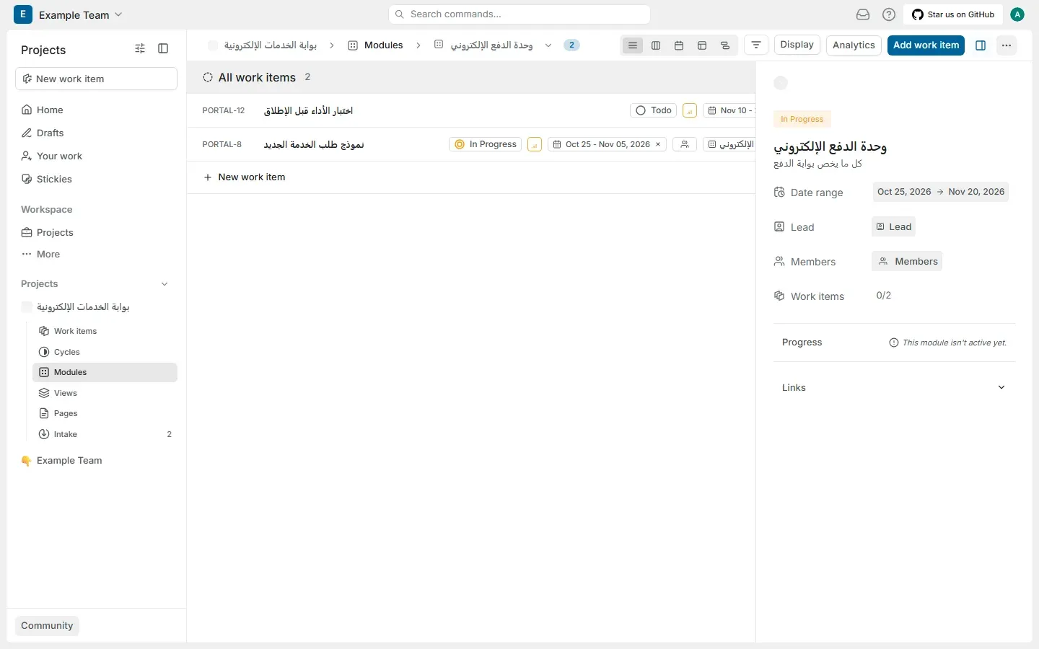Screen dimensions: 1039x649
Task: Open the user avatar menu
Action: 1017,14
